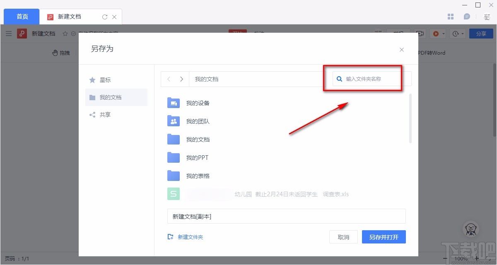Switch to the 首页 tab
Viewport: 497px width, 265px height.
(22, 17)
